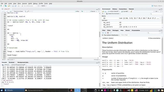This screenshot has width=164, height=92.
Task: Open find and replace magnifier in editor
Action: [26, 11]
